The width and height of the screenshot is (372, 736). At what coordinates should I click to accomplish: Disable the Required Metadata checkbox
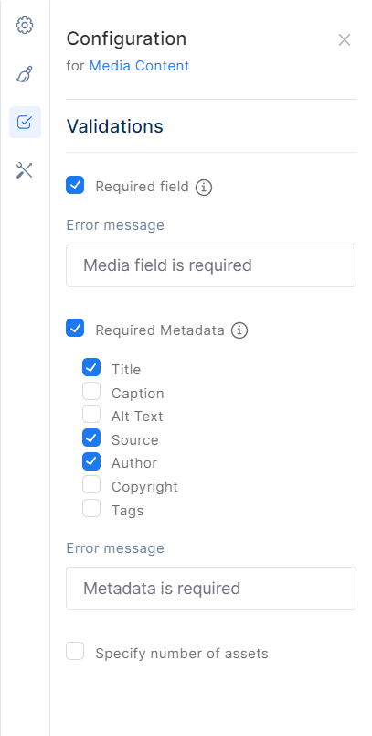point(75,328)
